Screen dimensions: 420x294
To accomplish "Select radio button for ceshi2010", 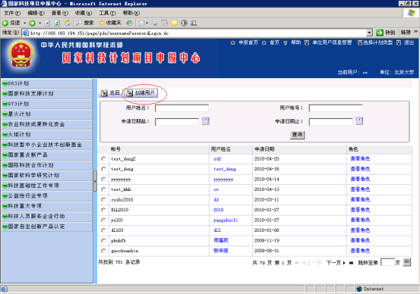I will (x=103, y=199).
